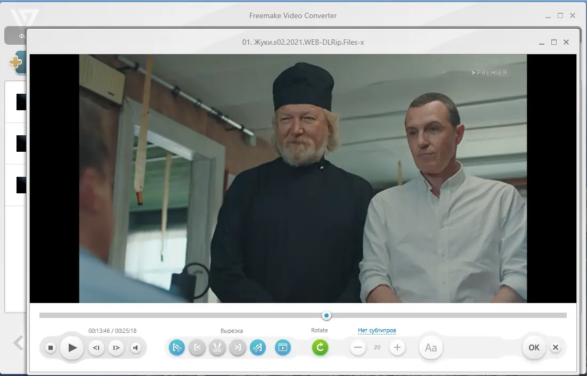Screen dimensions: 587x376
Task: Click the Rotate label
Action: 319,330
